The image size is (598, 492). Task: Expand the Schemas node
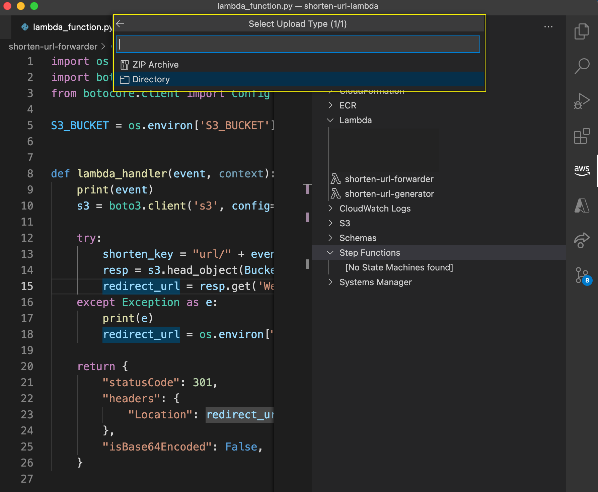330,238
